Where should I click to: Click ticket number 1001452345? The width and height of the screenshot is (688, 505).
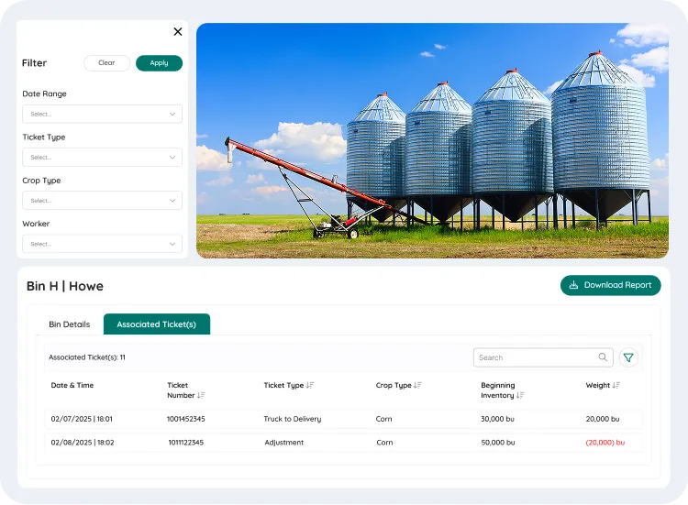(186, 419)
